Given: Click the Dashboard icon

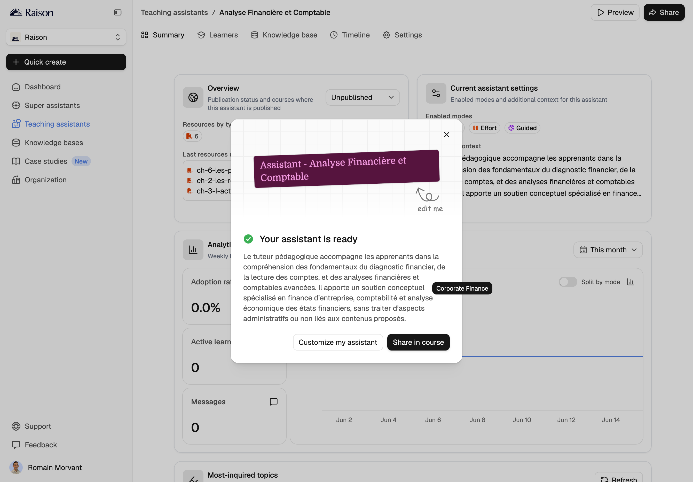Looking at the screenshot, I should point(16,87).
